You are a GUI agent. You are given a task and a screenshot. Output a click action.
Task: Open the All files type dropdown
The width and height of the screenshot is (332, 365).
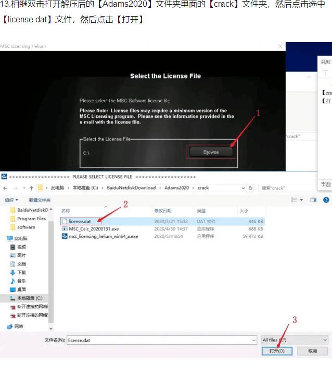(295, 340)
